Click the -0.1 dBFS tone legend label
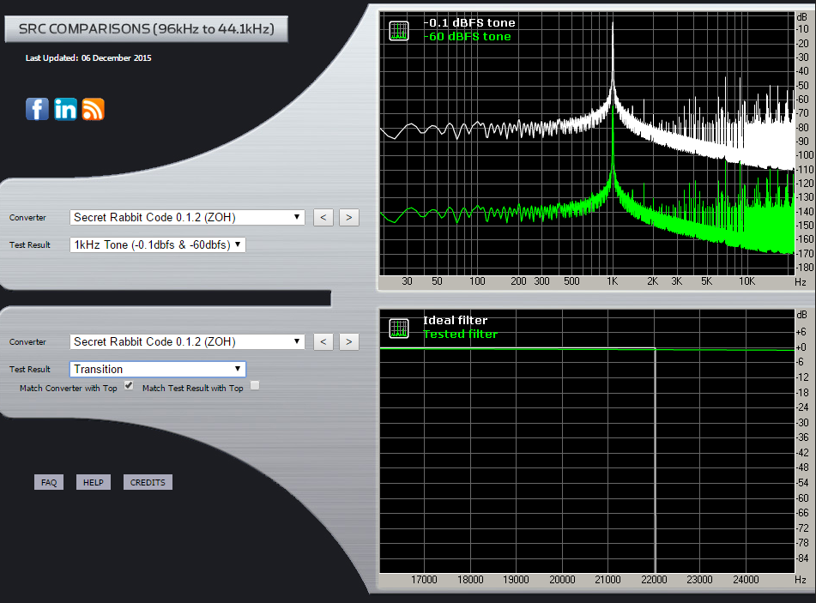The image size is (816, 603). coord(469,23)
